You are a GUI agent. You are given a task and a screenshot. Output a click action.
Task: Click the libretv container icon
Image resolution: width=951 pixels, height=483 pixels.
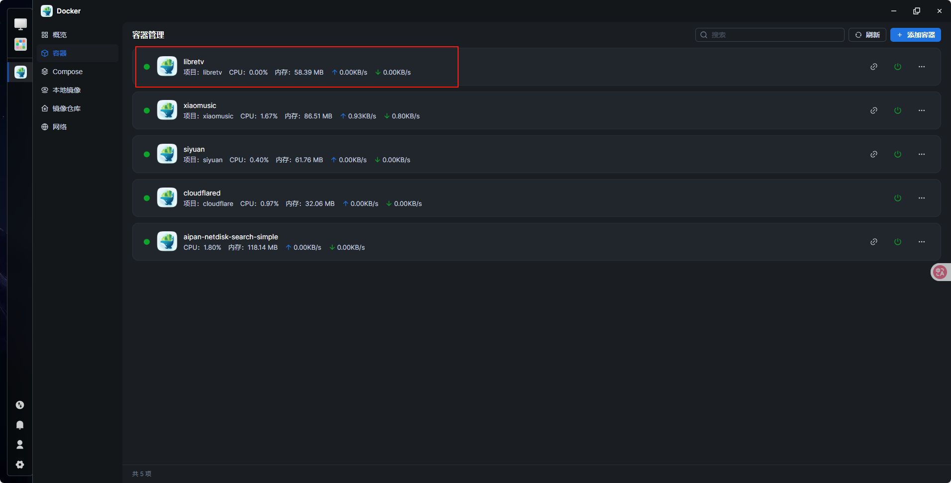tap(167, 66)
